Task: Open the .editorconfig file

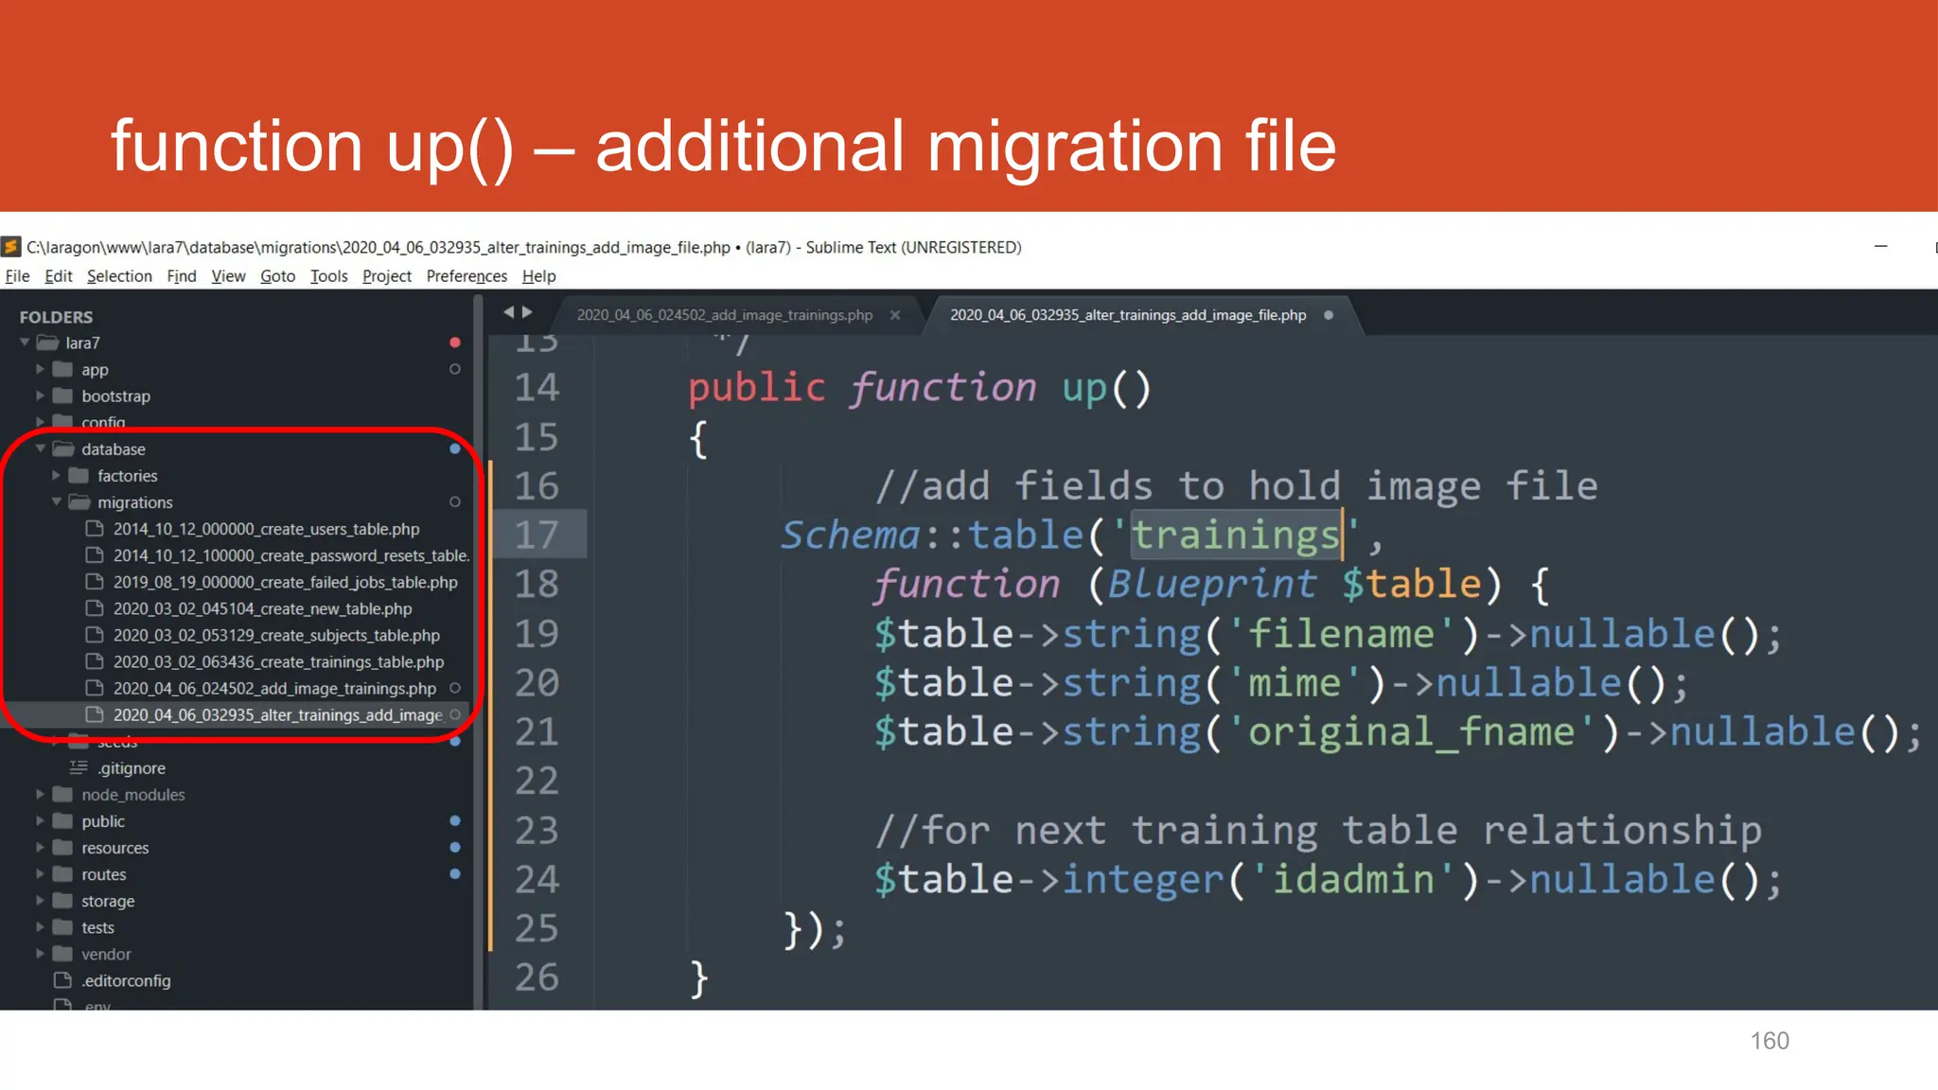Action: click(126, 980)
